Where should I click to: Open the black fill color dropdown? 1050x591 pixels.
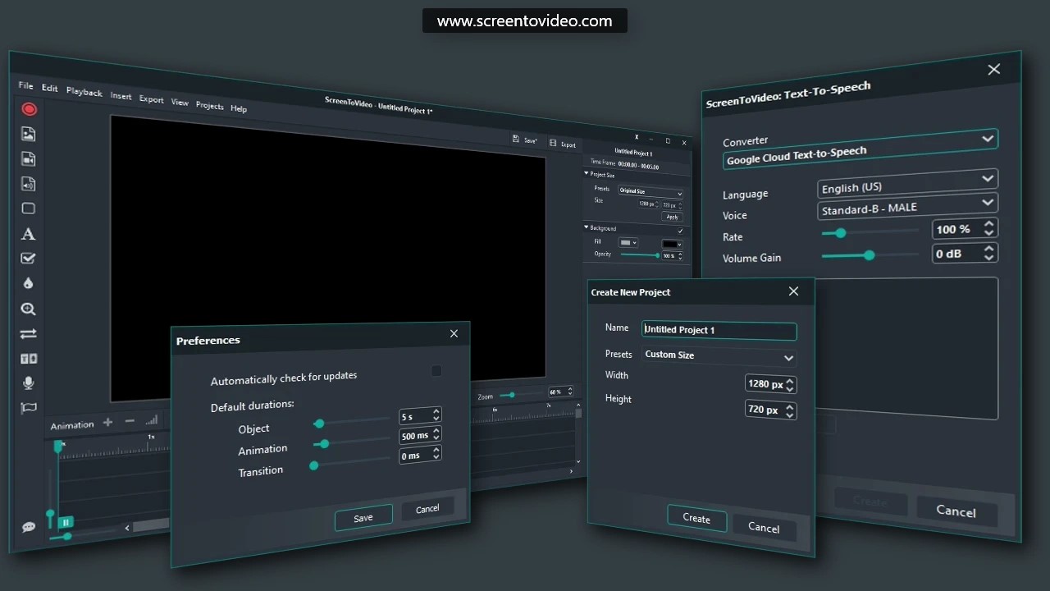672,244
